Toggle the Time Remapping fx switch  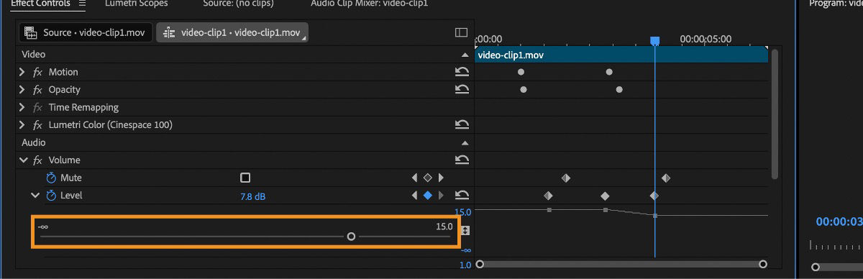tap(38, 107)
